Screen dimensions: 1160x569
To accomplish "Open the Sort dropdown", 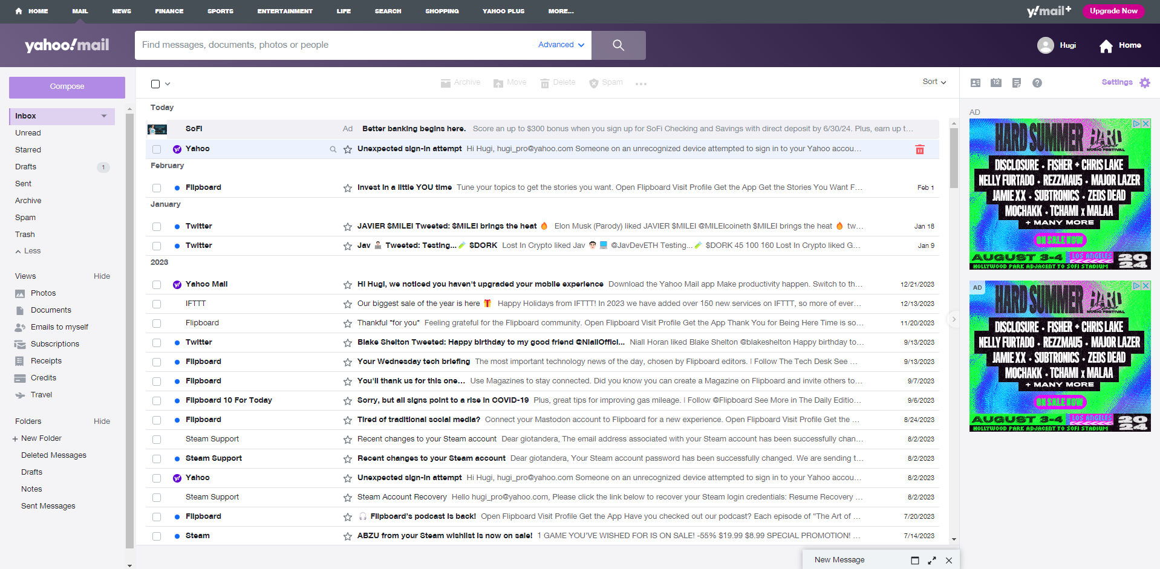I will click(x=934, y=82).
